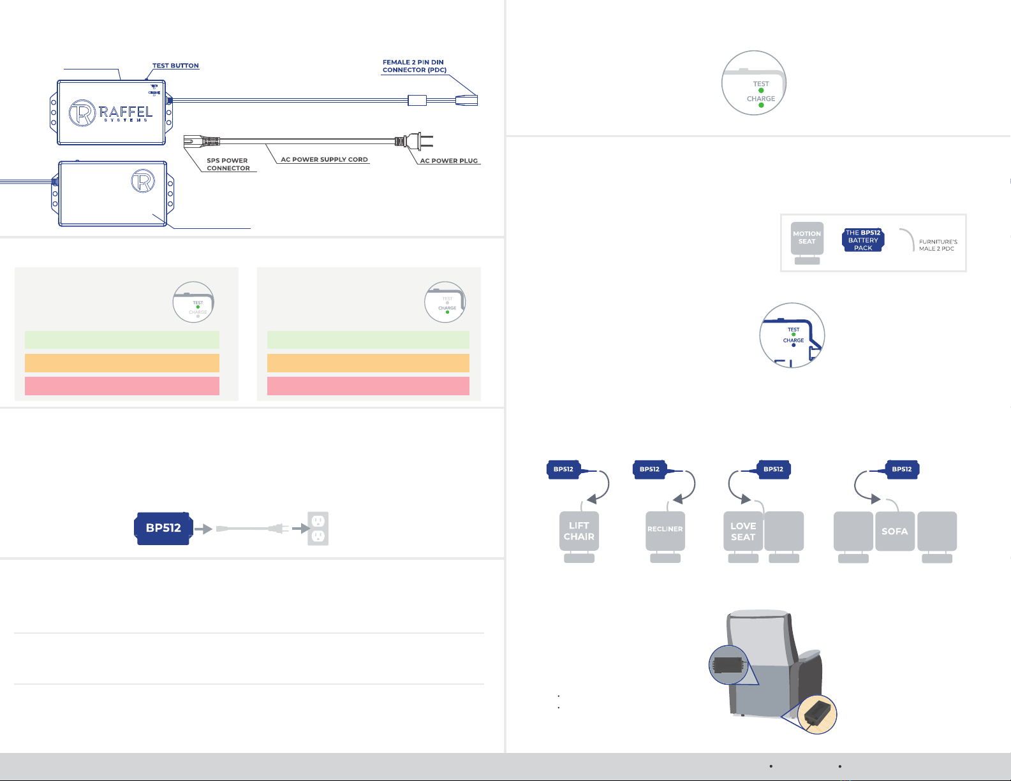This screenshot has width=1011, height=781.
Task: Click the orange bar under the CHARGE indicator
Action: point(368,363)
